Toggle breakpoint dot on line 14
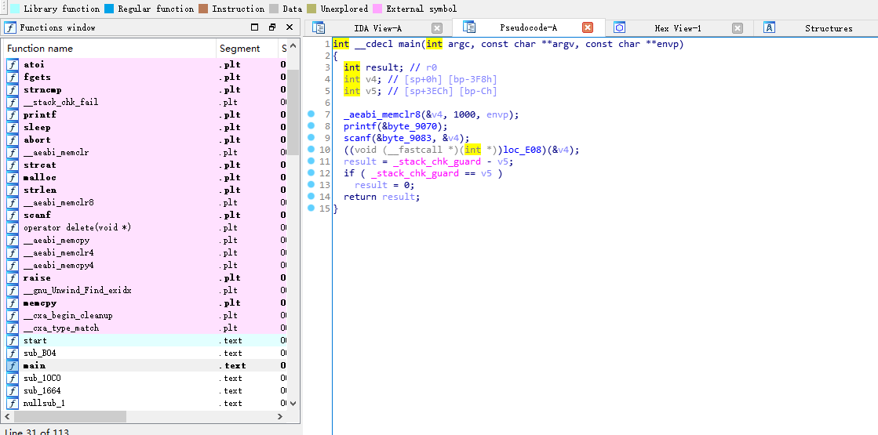Image resolution: width=878 pixels, height=435 pixels. click(x=311, y=197)
